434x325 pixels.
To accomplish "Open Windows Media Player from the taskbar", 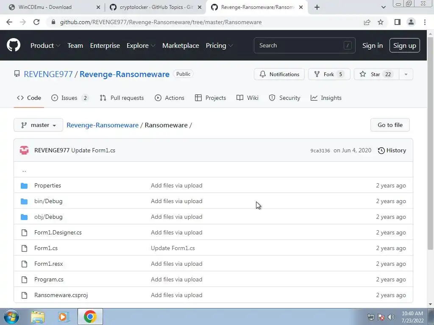I will [x=64, y=317].
